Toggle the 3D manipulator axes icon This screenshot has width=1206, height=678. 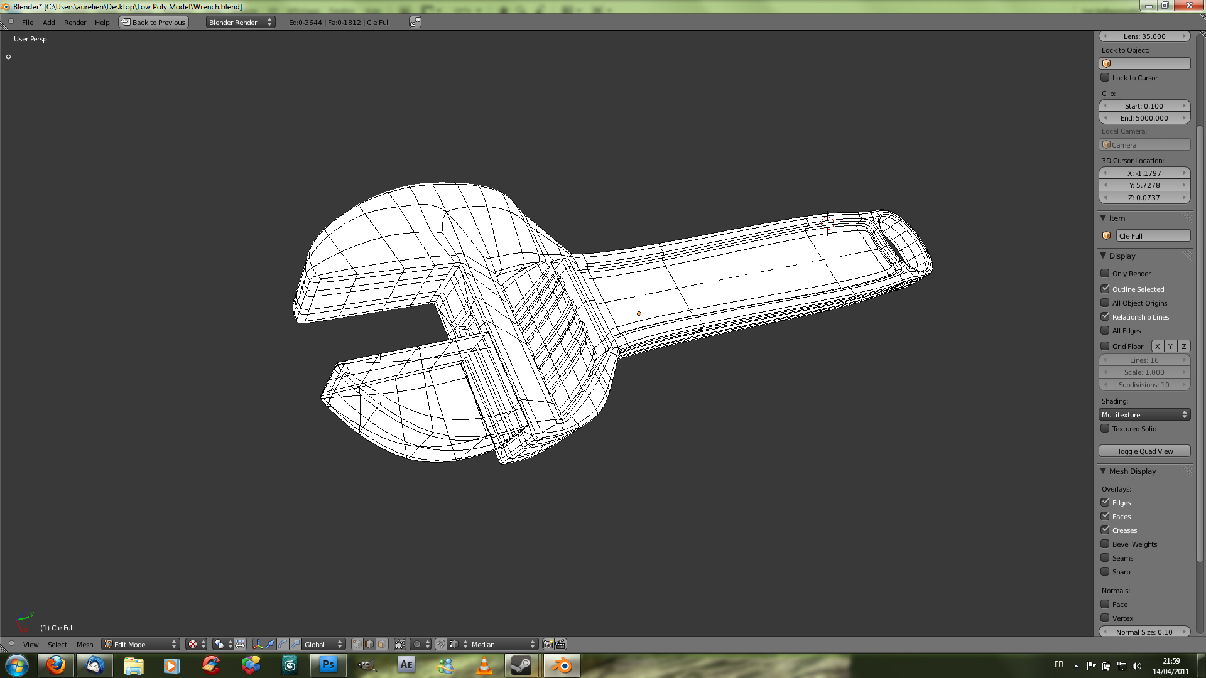coord(258,644)
